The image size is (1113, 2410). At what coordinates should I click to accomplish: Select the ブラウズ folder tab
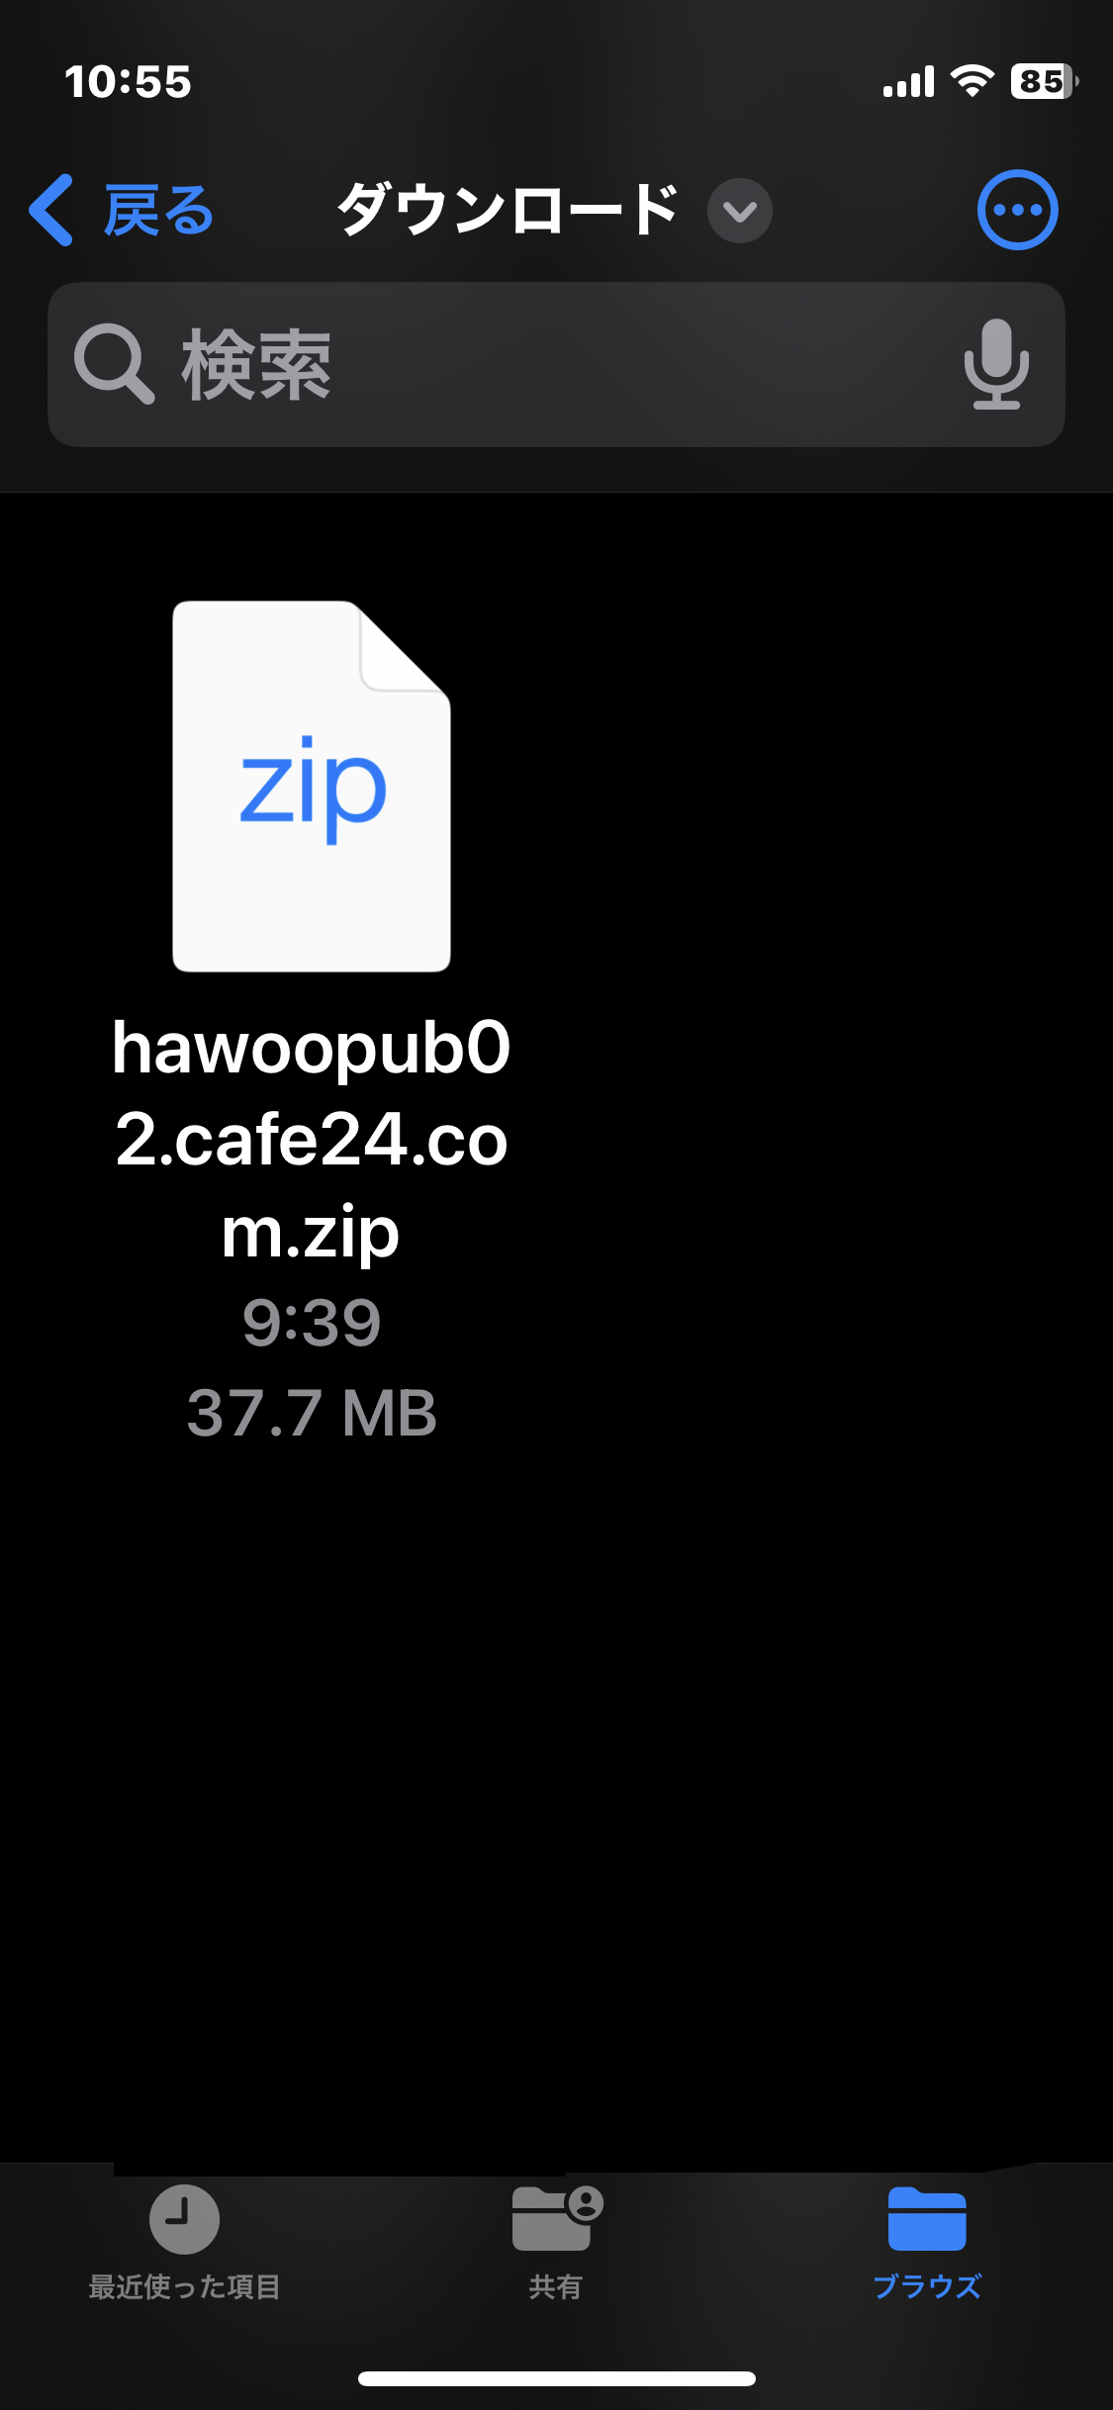tap(927, 2243)
